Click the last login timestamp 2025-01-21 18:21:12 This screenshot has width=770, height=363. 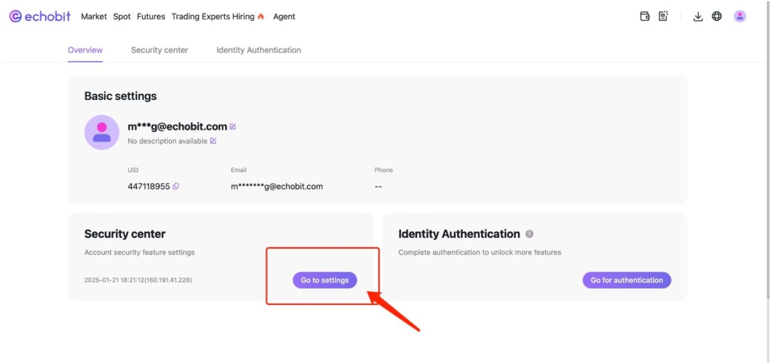point(138,280)
